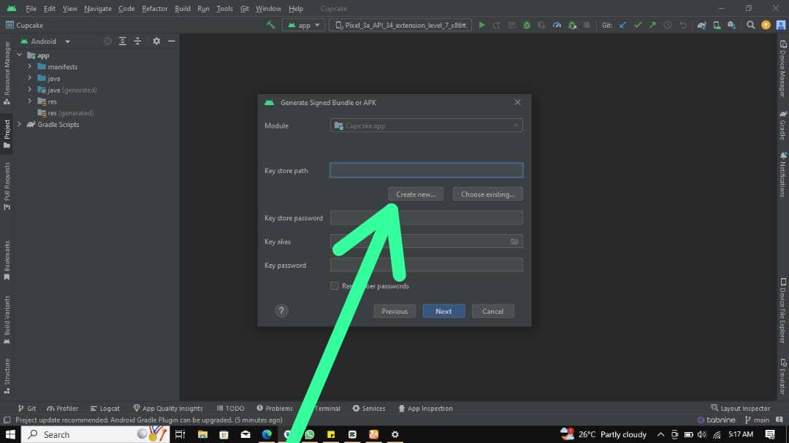The width and height of the screenshot is (789, 443).
Task: Open Microsoft Edge from the taskbar
Action: (x=267, y=434)
